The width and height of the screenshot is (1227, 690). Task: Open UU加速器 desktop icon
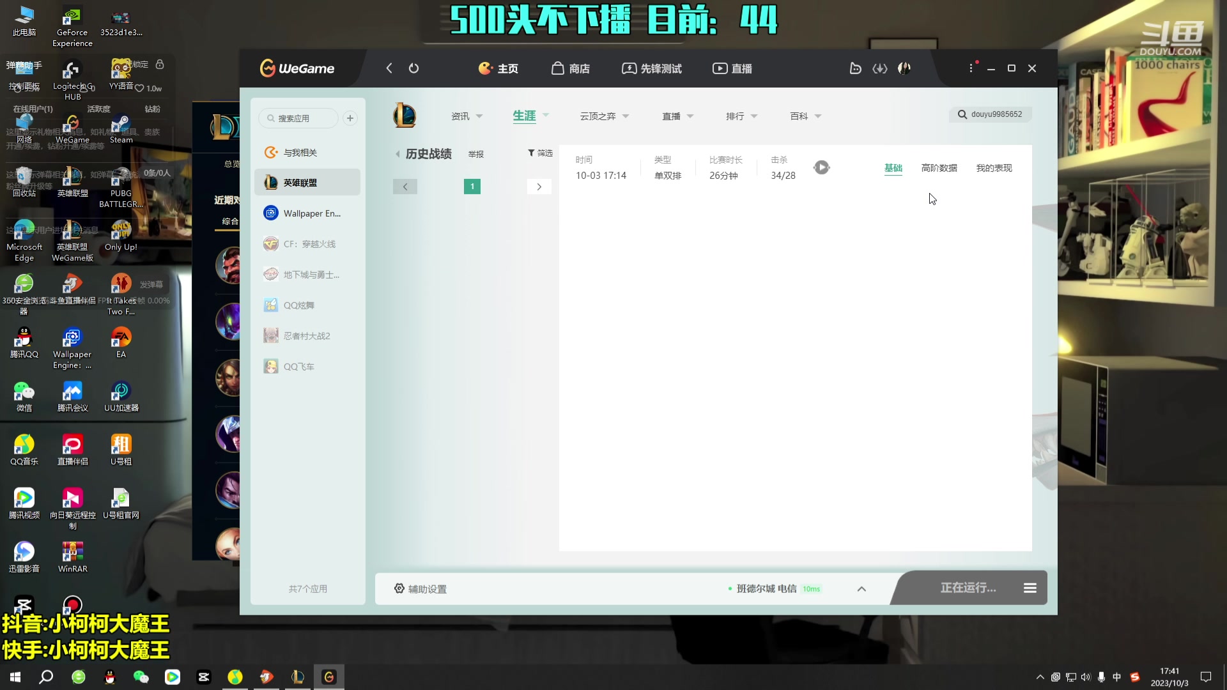[121, 397]
